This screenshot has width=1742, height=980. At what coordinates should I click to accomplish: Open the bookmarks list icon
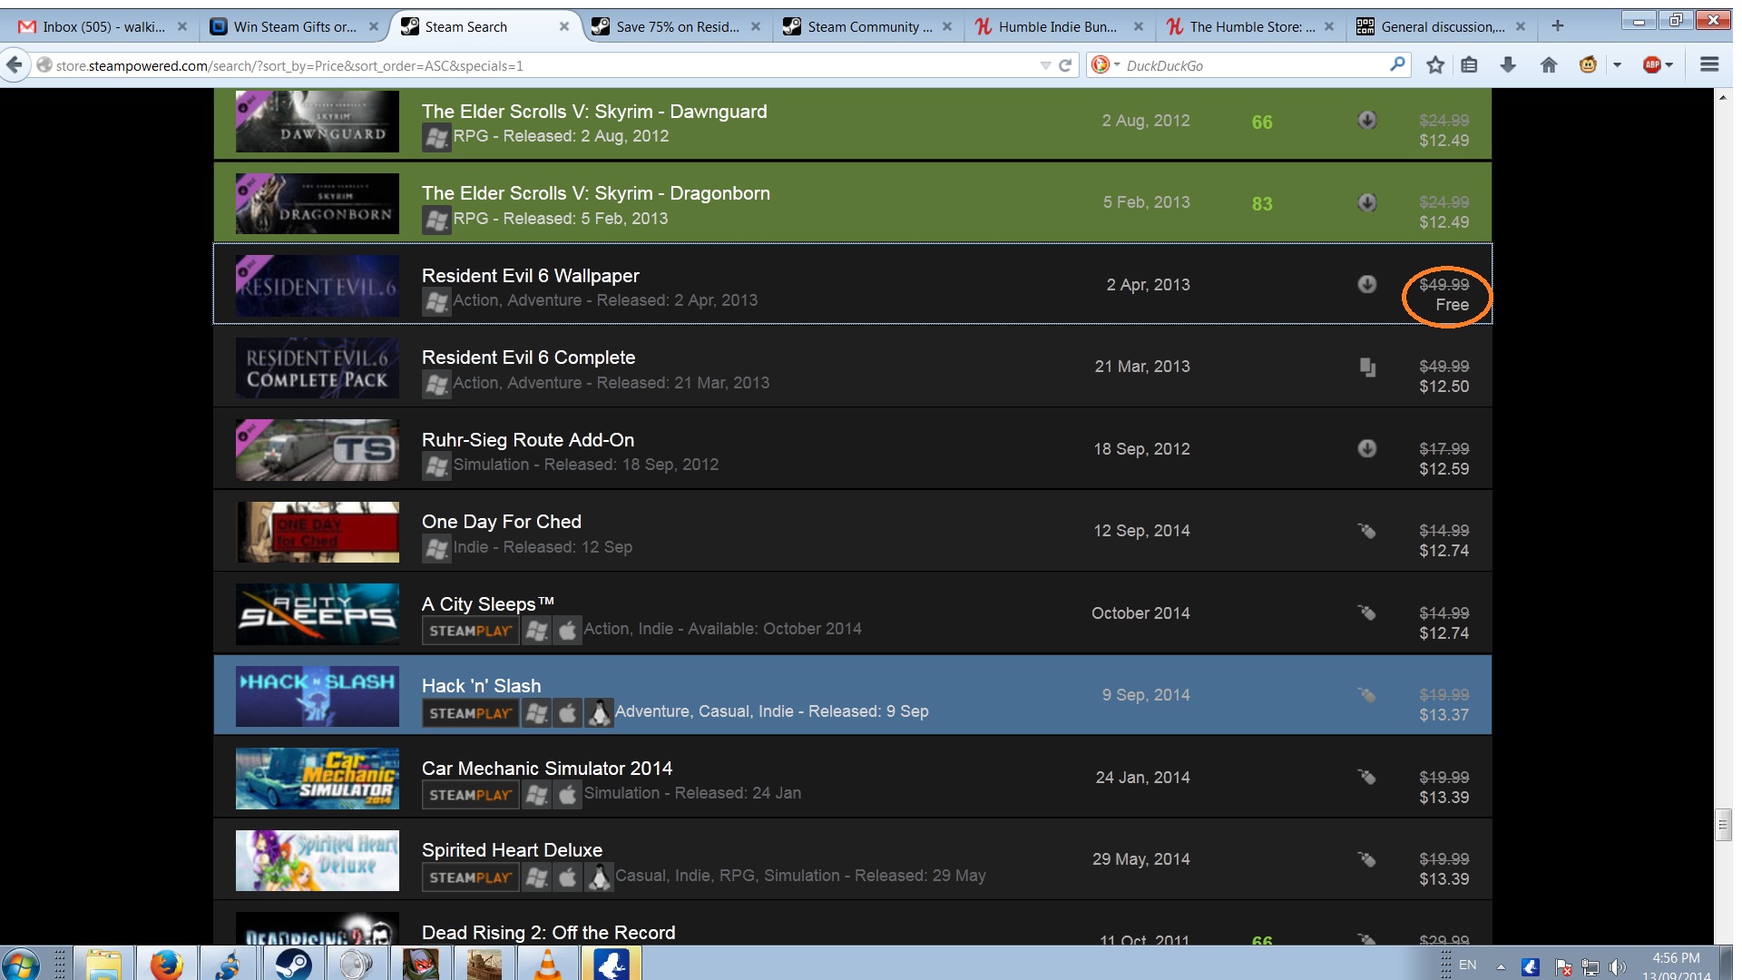(1470, 64)
